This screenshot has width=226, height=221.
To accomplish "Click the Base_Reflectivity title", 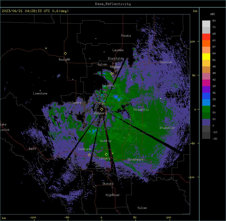I will [113, 4].
